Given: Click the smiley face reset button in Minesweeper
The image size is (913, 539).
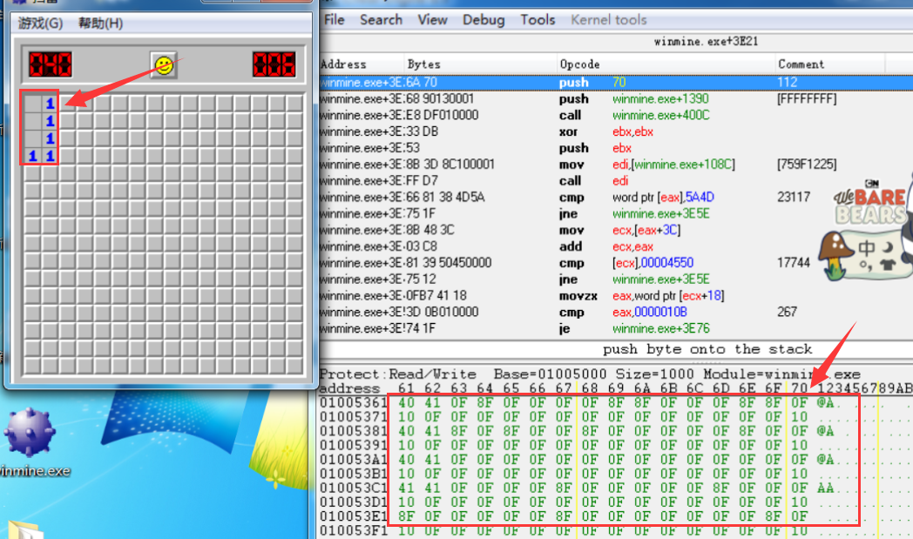Looking at the screenshot, I should point(164,65).
